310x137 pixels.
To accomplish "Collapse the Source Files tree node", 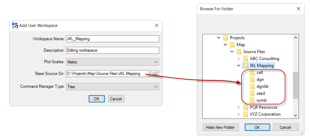I will click(232, 52).
